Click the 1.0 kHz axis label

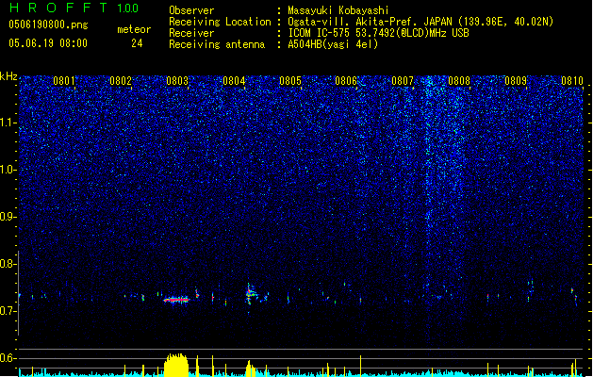(x=8, y=170)
